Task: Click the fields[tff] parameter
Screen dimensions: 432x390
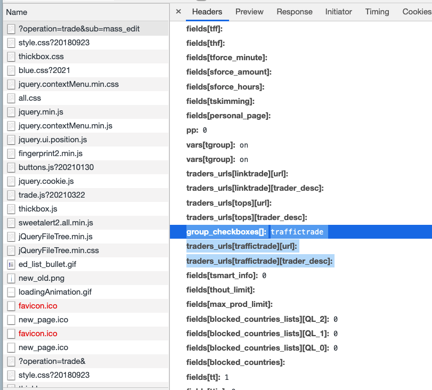Action: pos(205,29)
